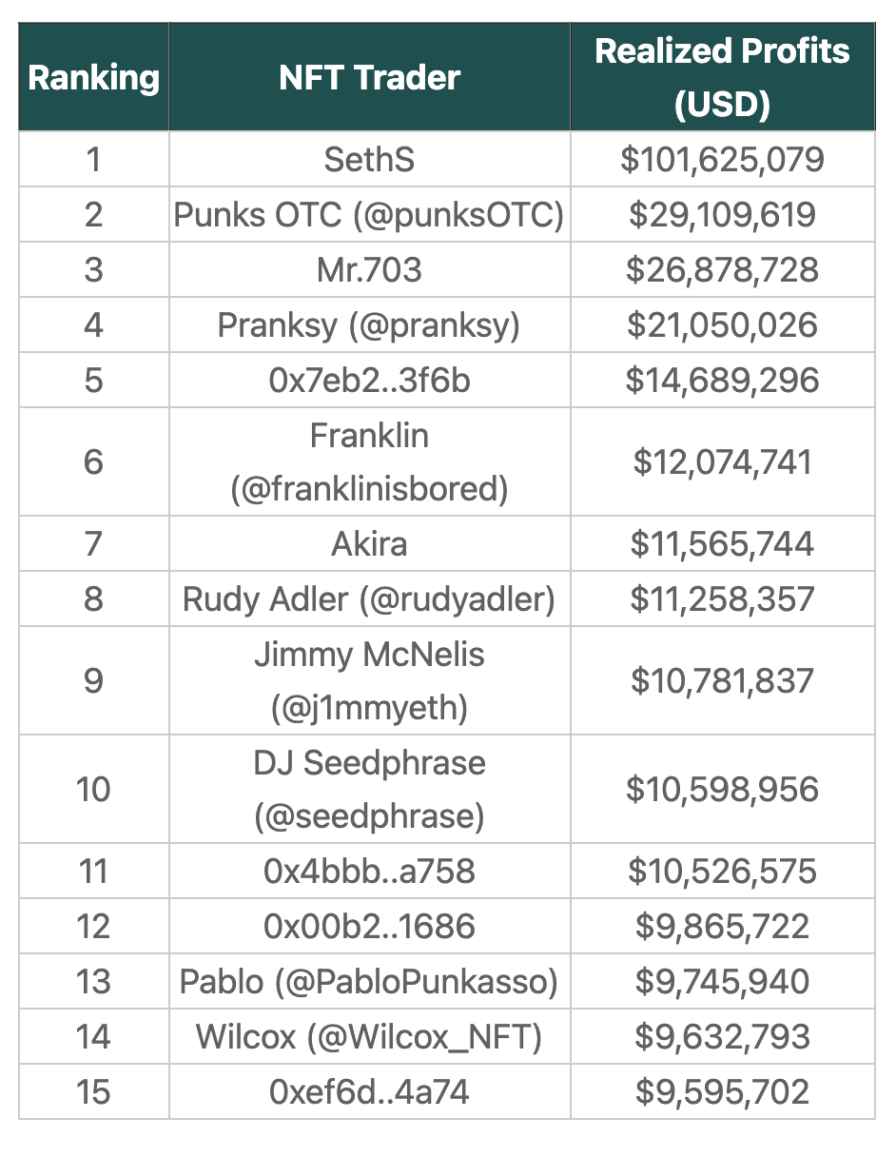Click the Ranking column header
This screenshot has width=896, height=1157.
pyautogui.click(x=93, y=78)
